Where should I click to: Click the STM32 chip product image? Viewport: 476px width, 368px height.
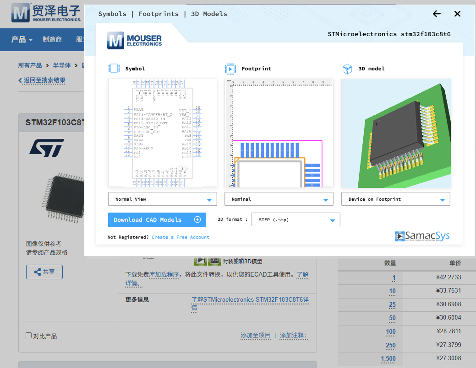[x=63, y=198]
